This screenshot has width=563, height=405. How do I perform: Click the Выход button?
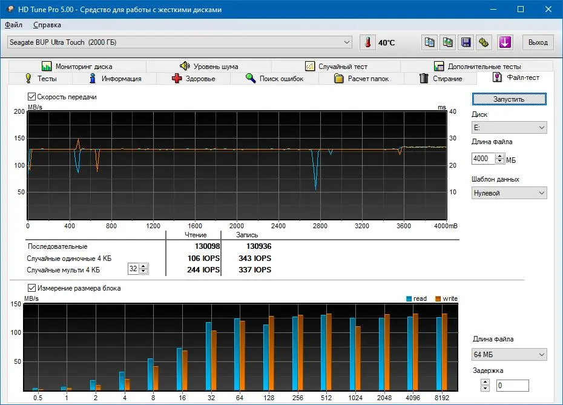click(538, 42)
